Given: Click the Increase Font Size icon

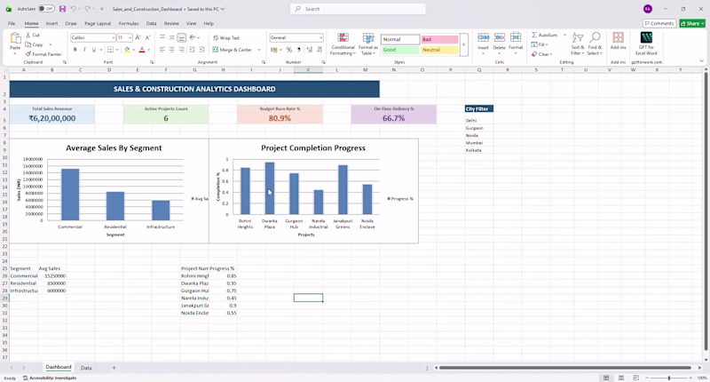Looking at the screenshot, I should click(138, 38).
